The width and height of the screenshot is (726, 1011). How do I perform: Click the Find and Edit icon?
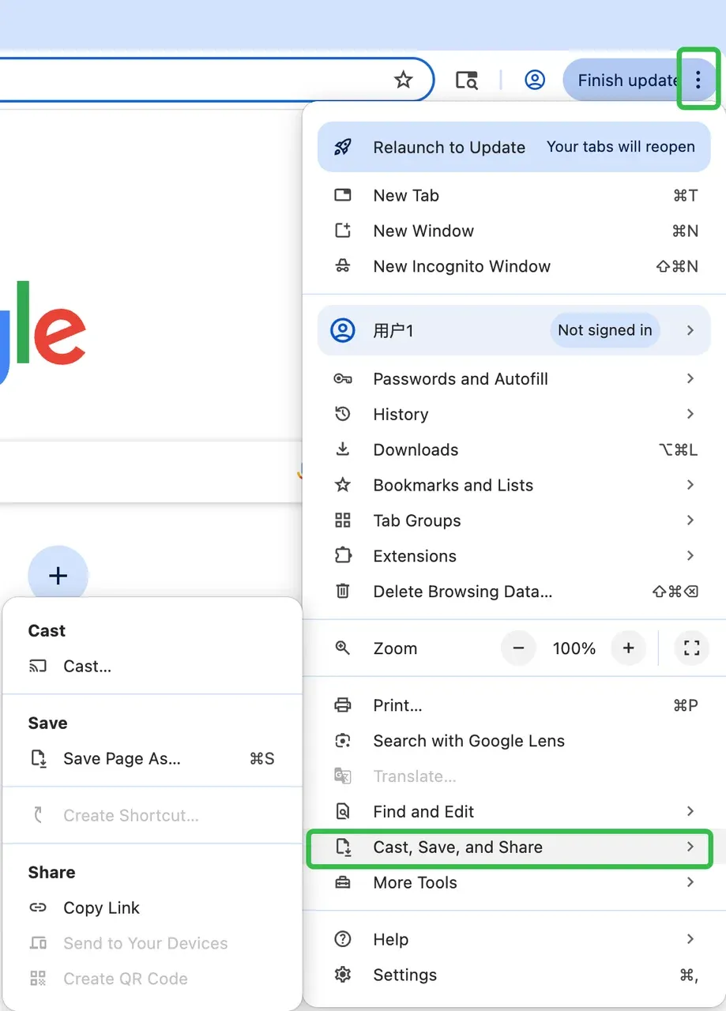coord(343,812)
